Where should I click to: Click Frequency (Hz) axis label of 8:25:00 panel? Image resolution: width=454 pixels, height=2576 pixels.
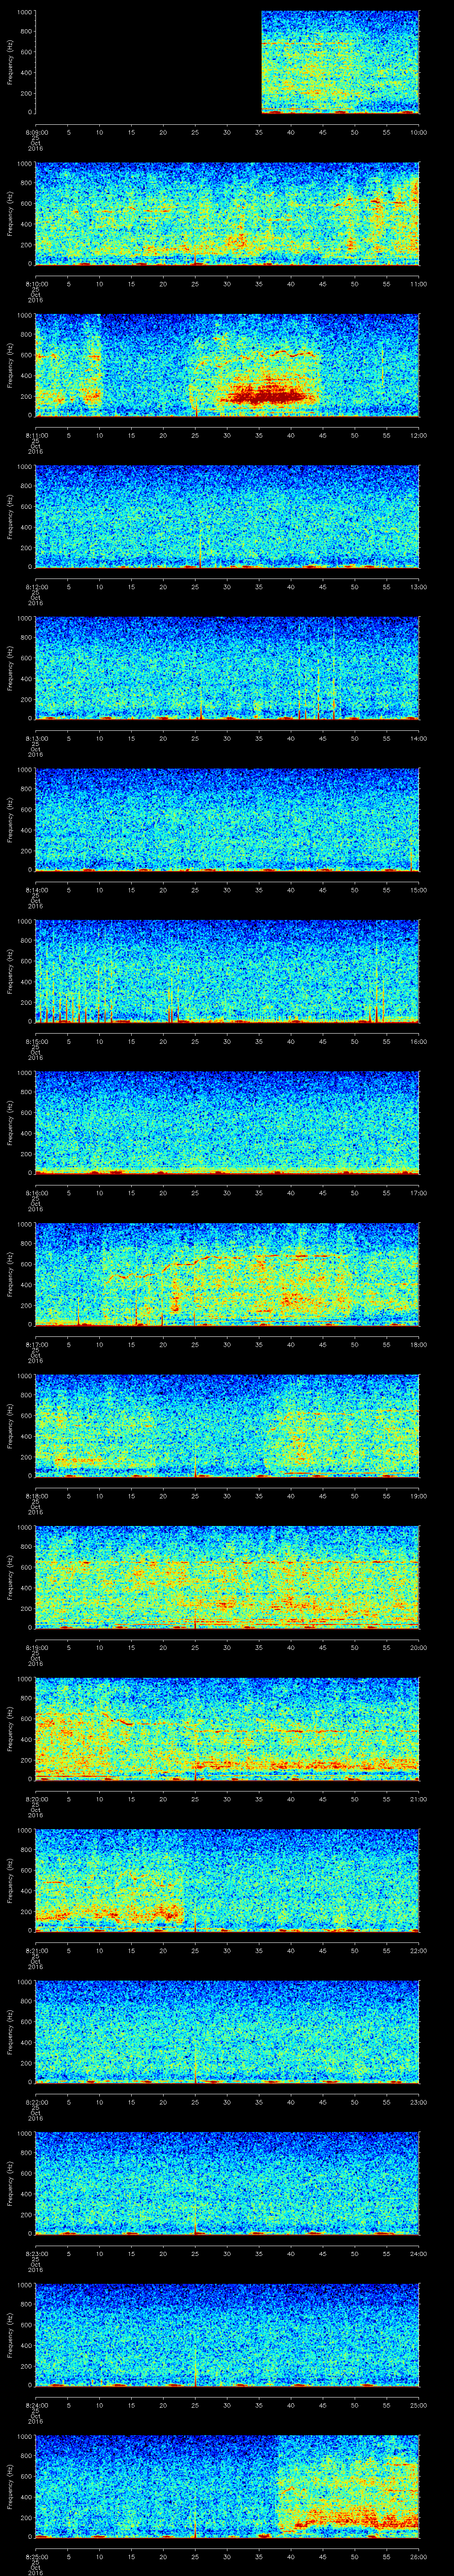10,2486
